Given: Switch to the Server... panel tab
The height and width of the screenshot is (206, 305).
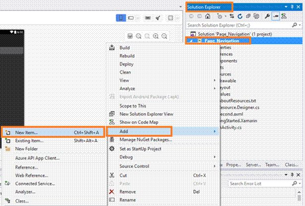Looking at the screenshot, I should (x=253, y=165).
